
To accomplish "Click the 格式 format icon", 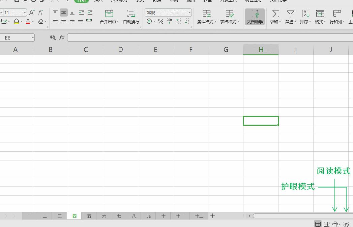I will pyautogui.click(x=320, y=14).
